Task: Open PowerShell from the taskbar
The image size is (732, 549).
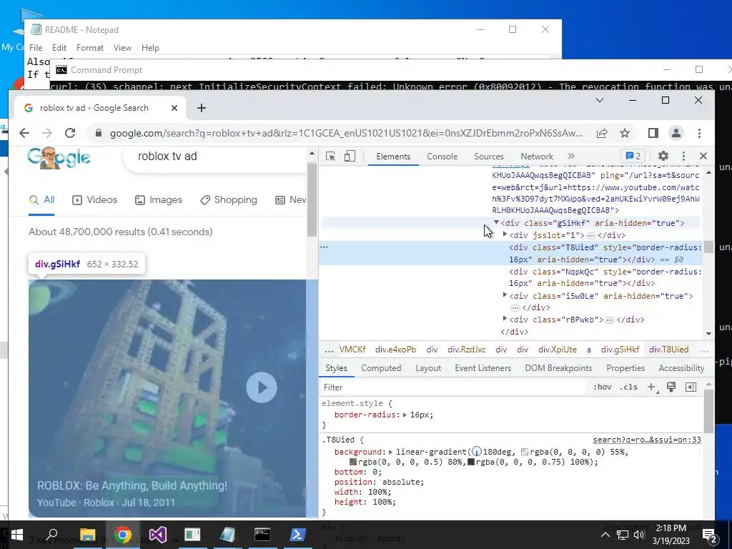Action: point(297,535)
